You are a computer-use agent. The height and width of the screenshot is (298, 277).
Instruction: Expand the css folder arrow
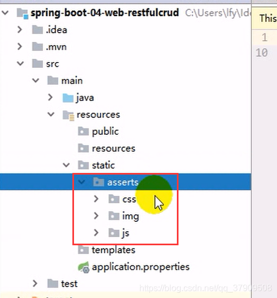point(96,199)
